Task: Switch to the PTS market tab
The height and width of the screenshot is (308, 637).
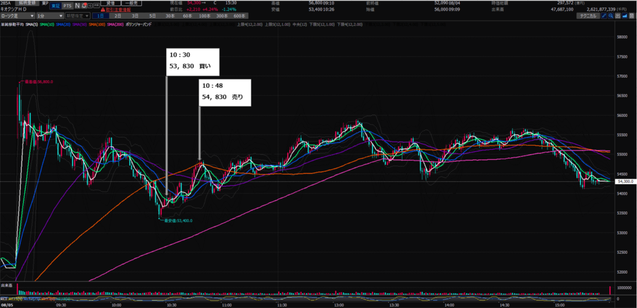Action: tap(67, 6)
